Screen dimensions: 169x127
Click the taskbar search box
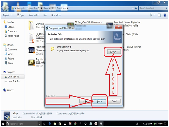pyautogui.click(x=22, y=124)
